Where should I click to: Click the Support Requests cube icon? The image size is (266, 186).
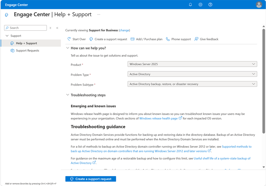pos(12,50)
